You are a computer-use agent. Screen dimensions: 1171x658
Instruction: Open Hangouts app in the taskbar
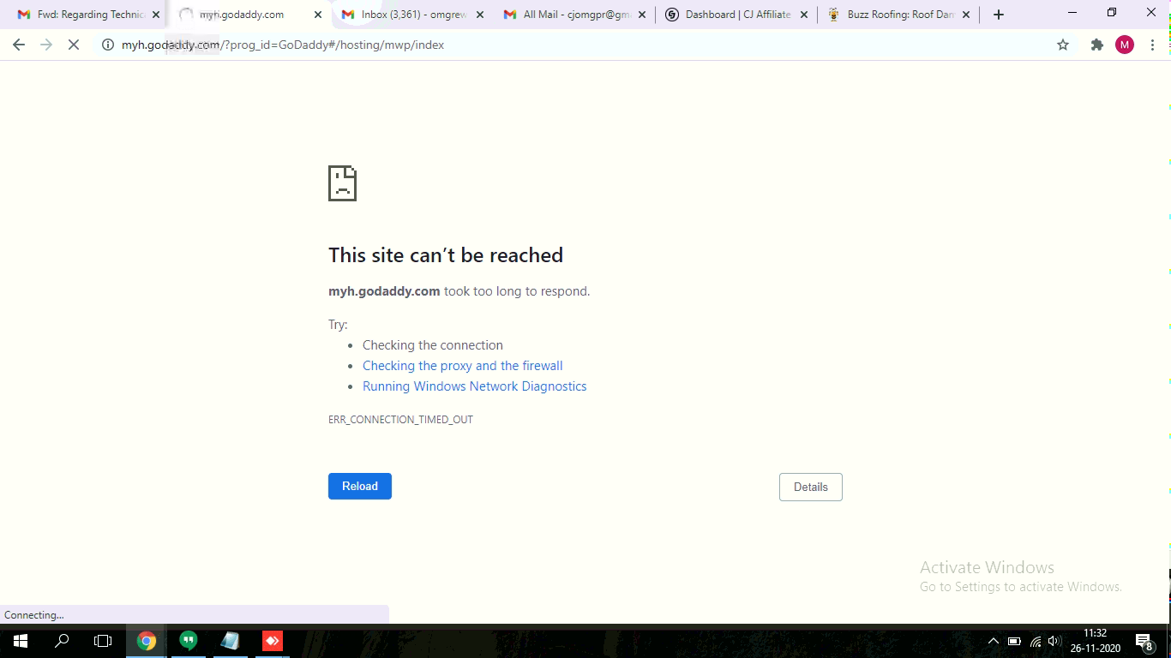pos(188,641)
